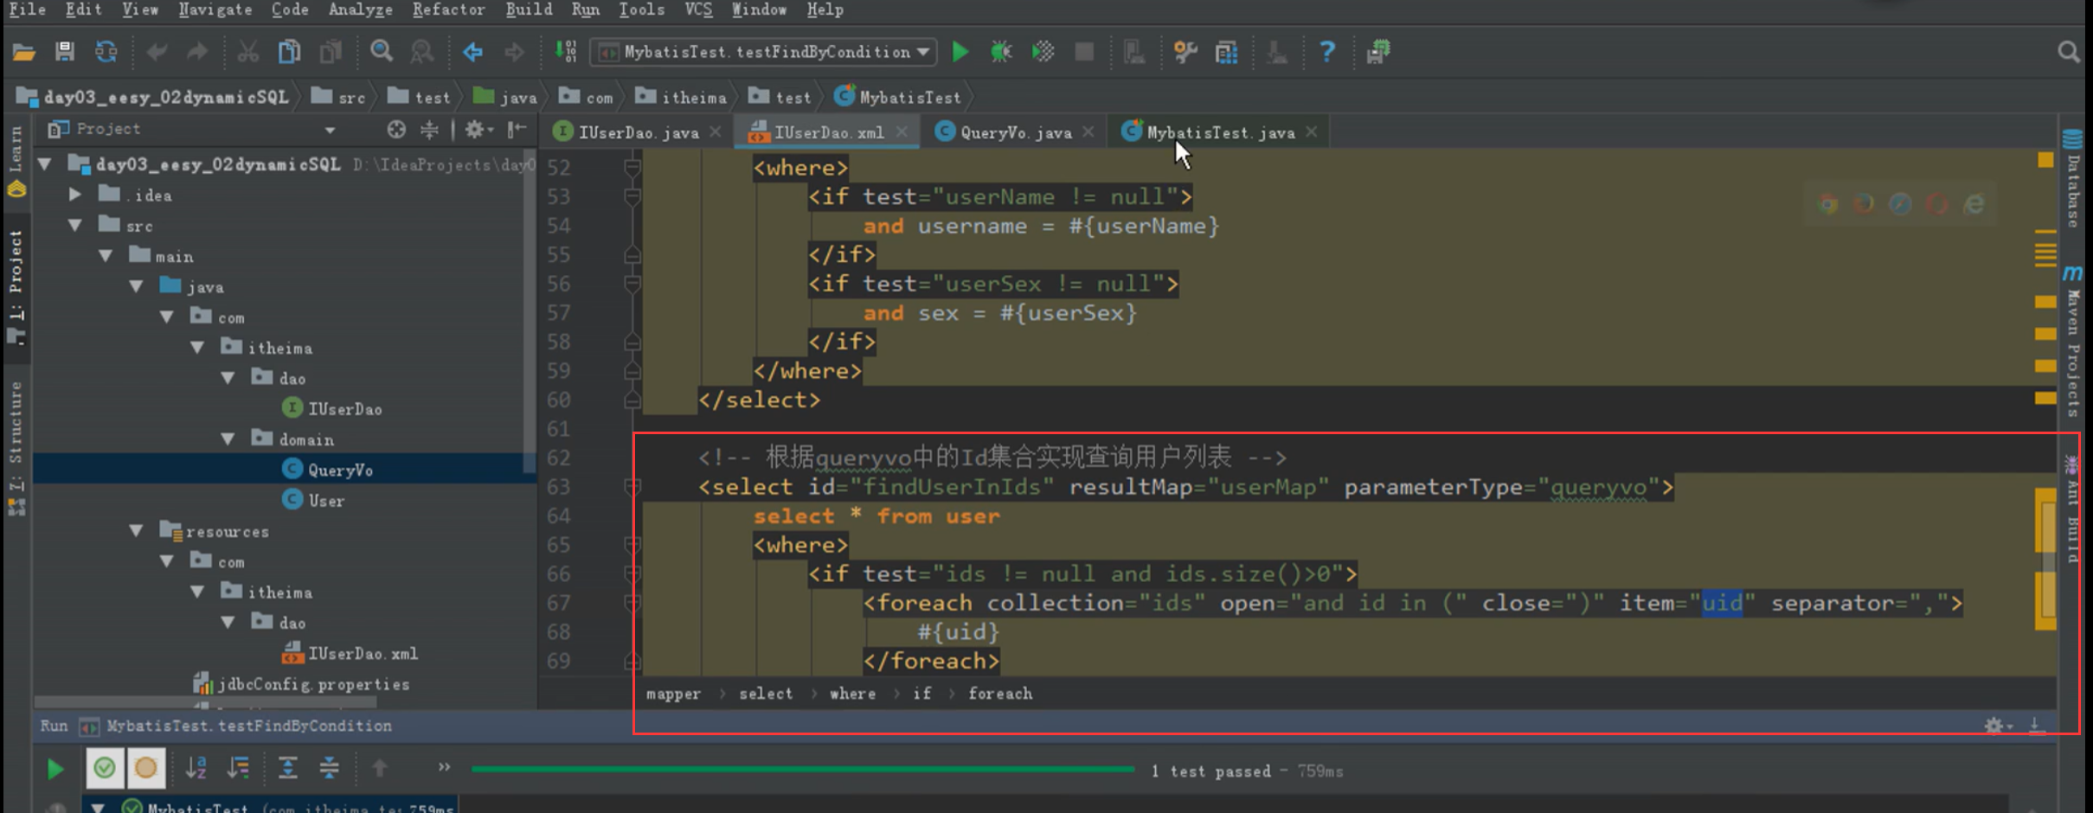Image resolution: width=2093 pixels, height=813 pixels.
Task: Click the foreach breadcrumb in editor footer
Action: point(999,694)
